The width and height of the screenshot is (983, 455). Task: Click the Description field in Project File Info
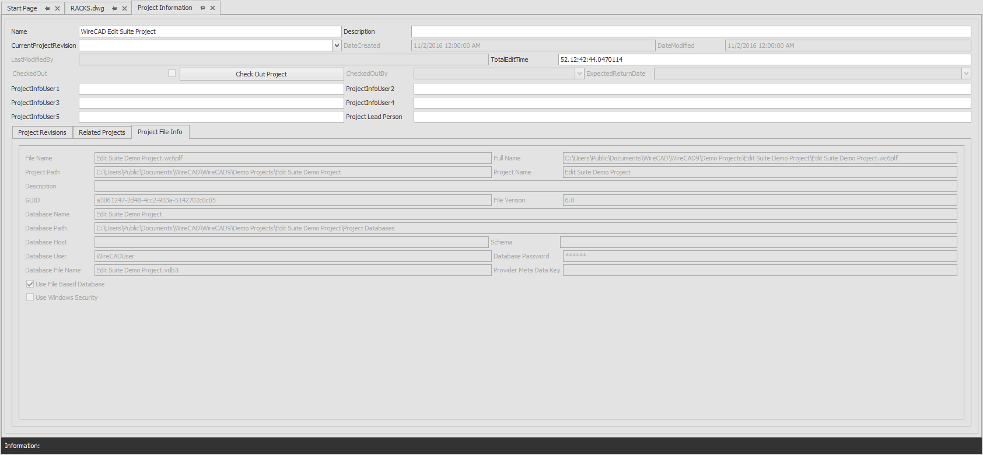click(x=526, y=186)
